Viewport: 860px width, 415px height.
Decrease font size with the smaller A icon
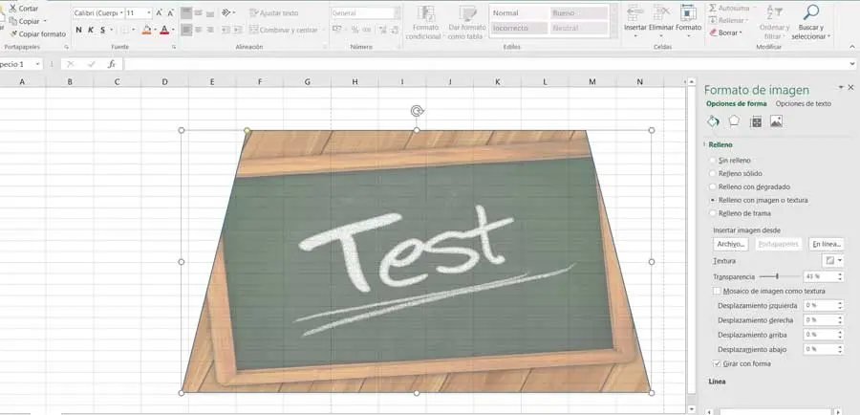[171, 12]
